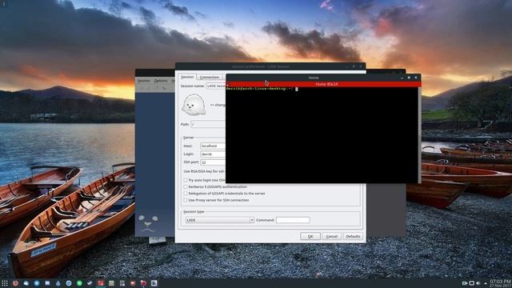Switch to the Session tab
512x288 pixels.
click(187, 77)
